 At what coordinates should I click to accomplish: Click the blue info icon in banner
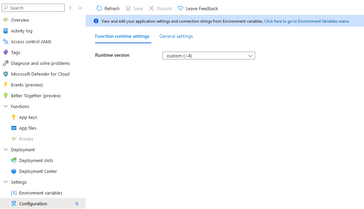96,21
